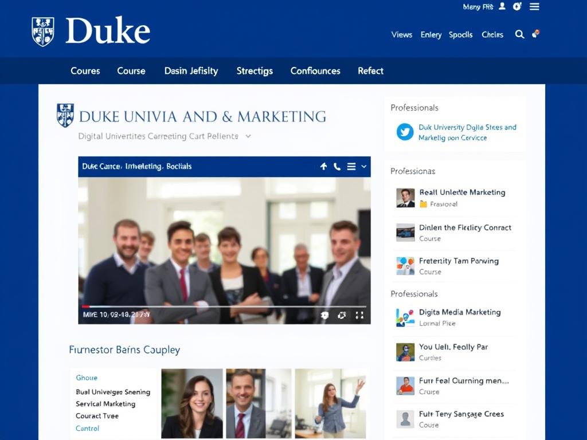The image size is (587, 440).
Task: Open the Refect nav item
Action: point(371,70)
